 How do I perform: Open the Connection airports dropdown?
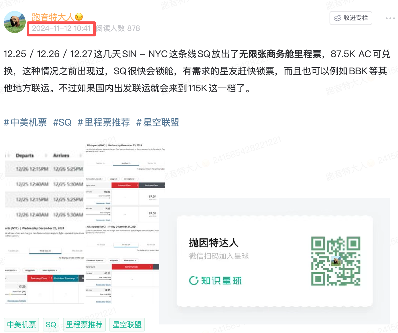pyautogui.click(x=95, y=179)
